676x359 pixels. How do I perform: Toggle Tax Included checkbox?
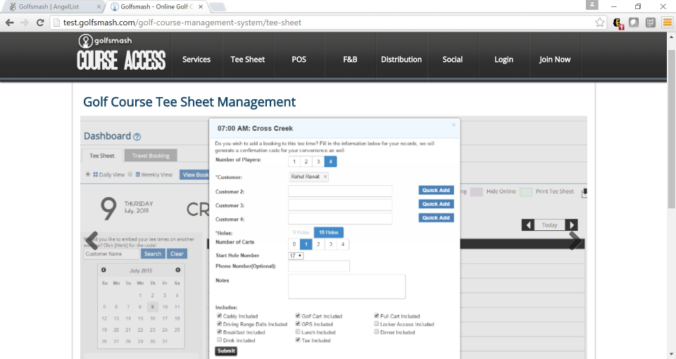(x=298, y=340)
